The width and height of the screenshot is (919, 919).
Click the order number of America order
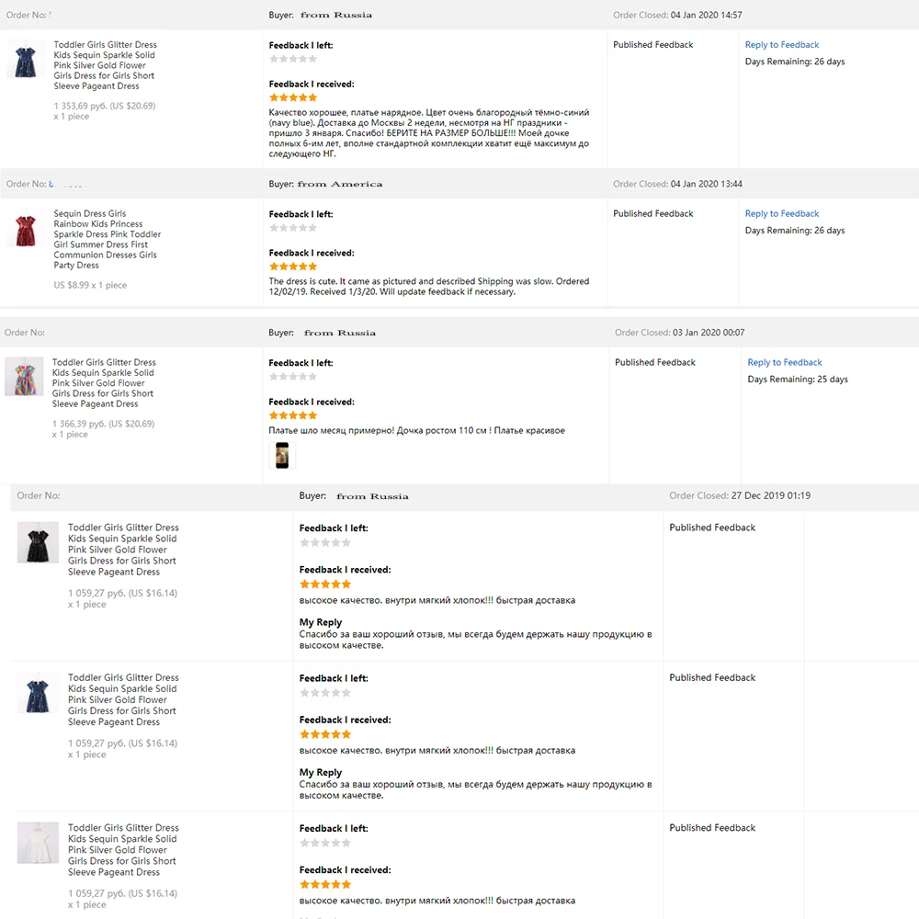pyautogui.click(x=67, y=184)
